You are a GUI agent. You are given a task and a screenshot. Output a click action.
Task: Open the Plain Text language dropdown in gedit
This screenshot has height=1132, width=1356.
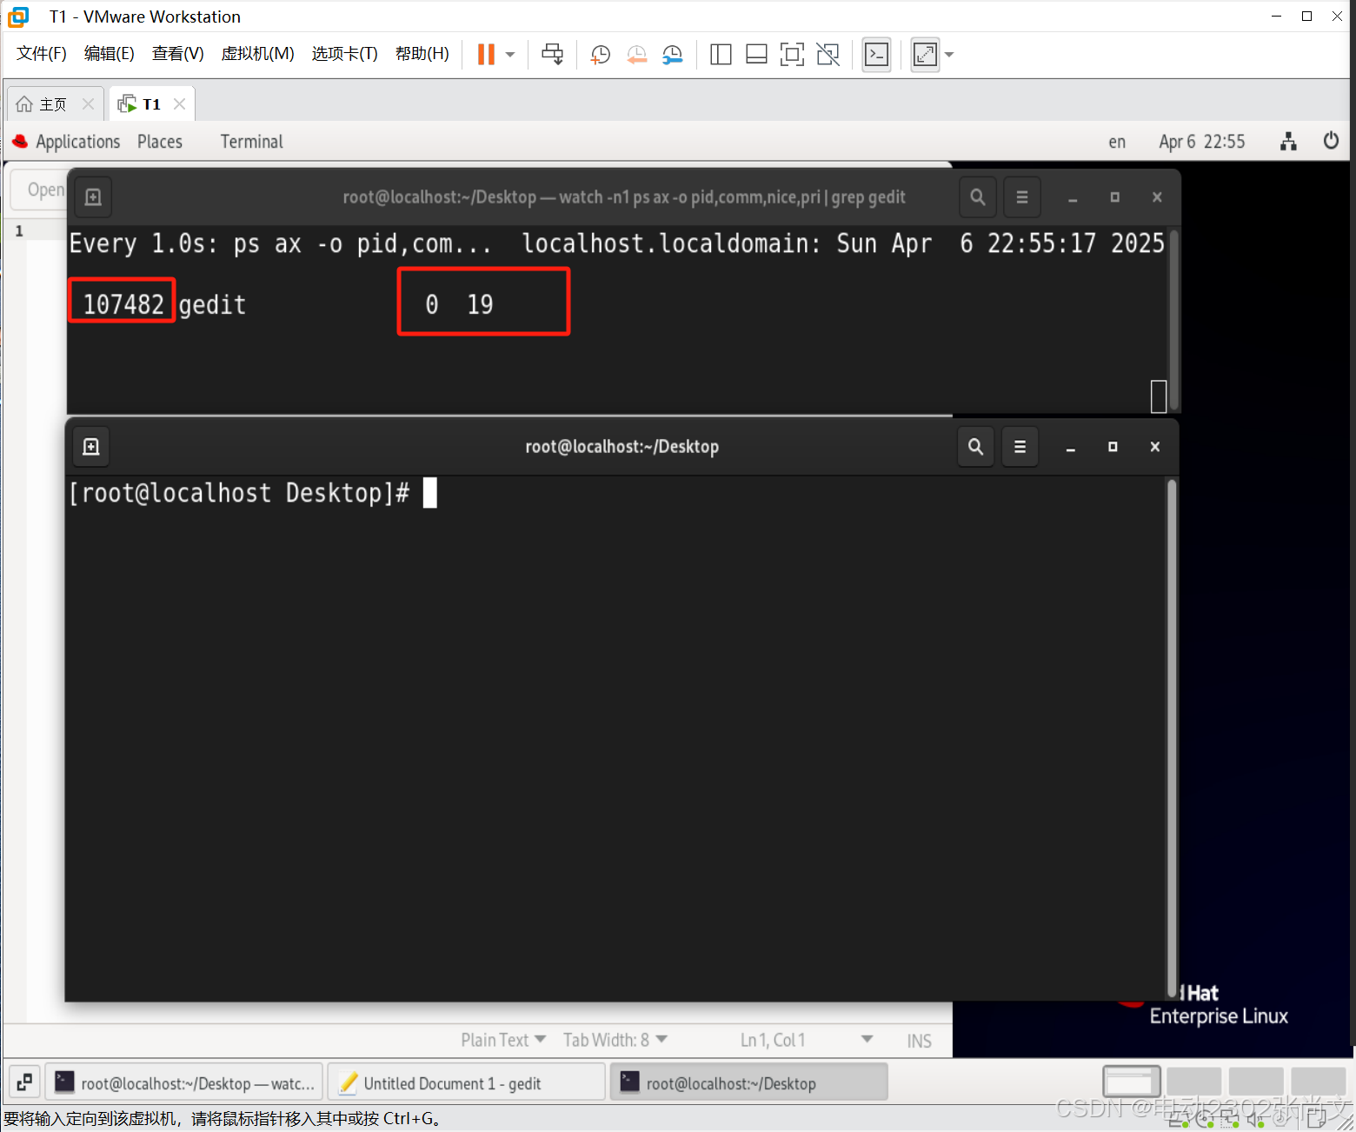point(503,1040)
